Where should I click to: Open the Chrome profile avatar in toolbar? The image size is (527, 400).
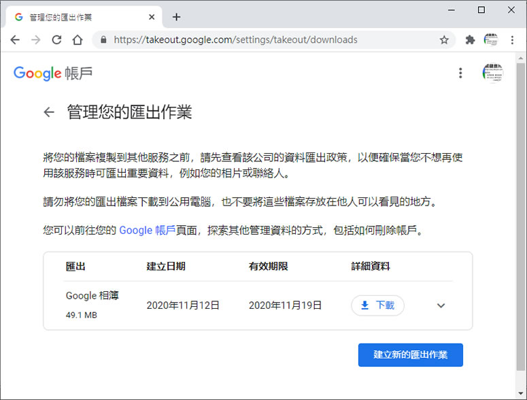click(491, 40)
